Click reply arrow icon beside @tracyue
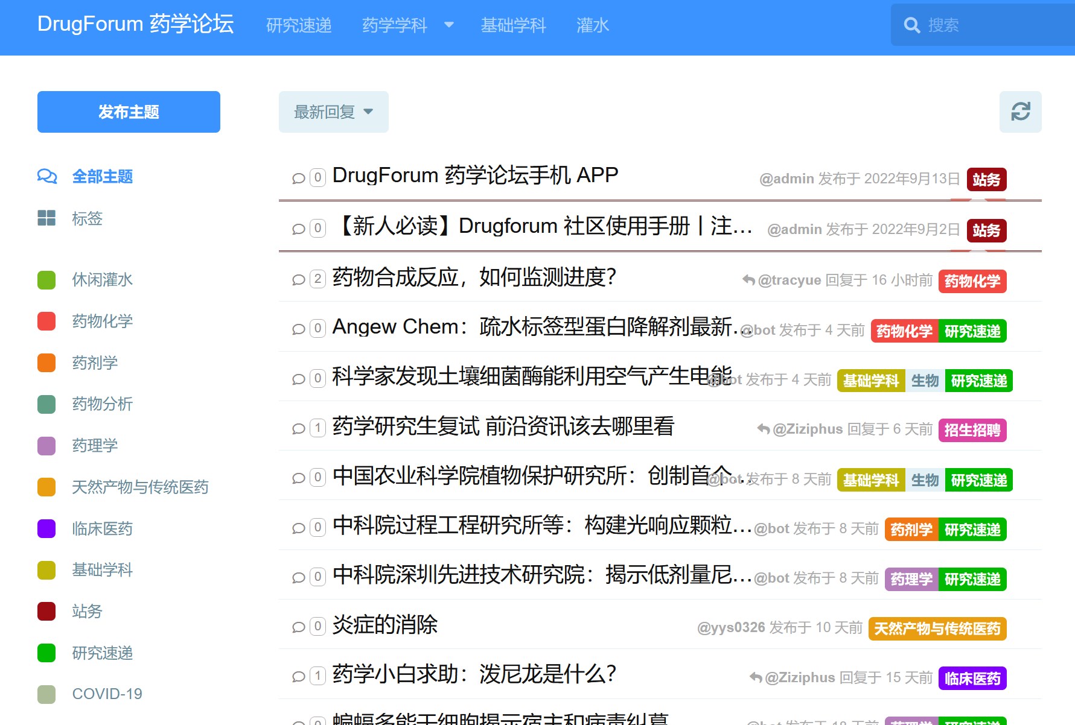 [x=748, y=280]
